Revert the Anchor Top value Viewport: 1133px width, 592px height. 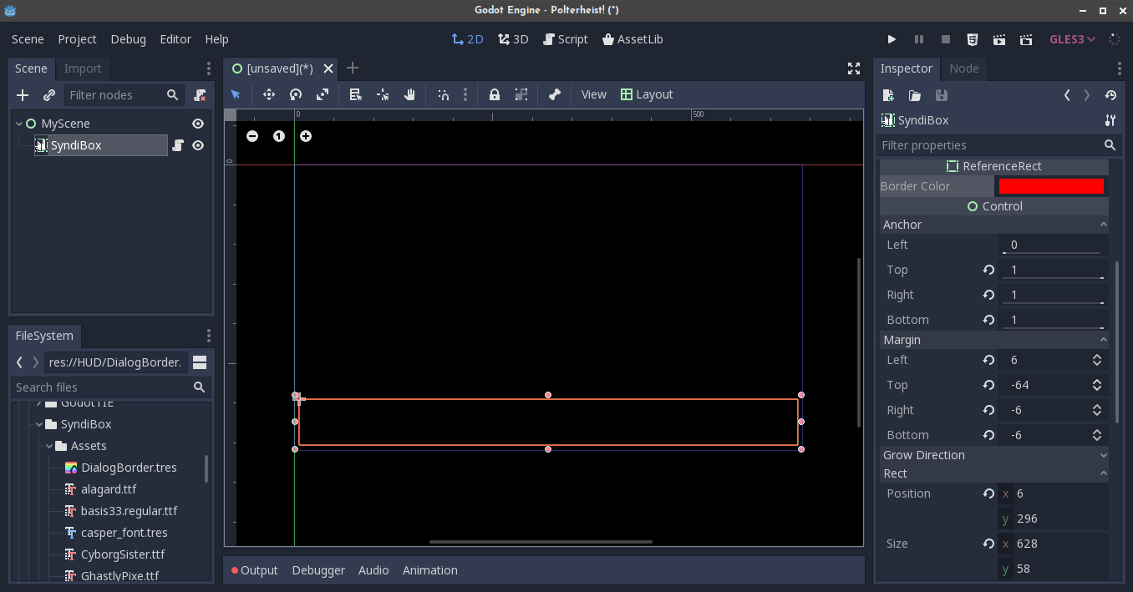(988, 270)
